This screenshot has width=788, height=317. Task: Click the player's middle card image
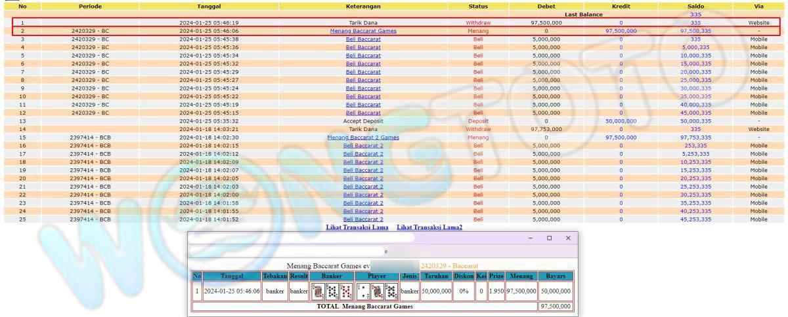[x=377, y=291]
